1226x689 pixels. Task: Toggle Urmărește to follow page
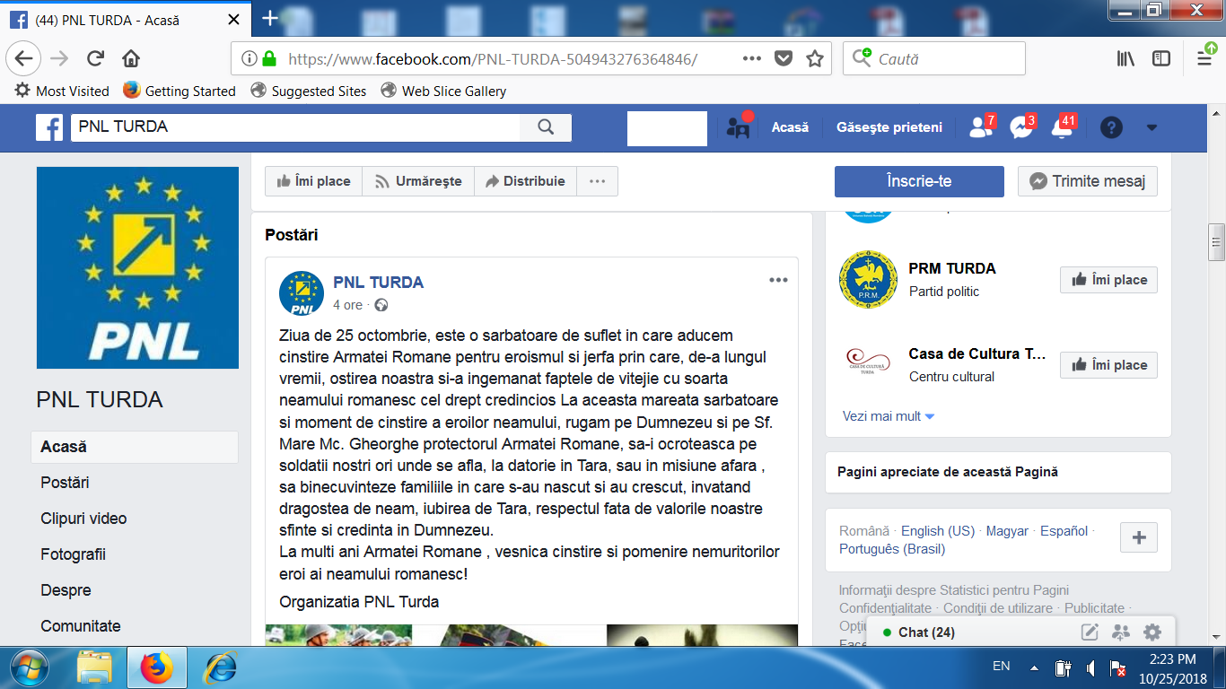pyautogui.click(x=418, y=181)
